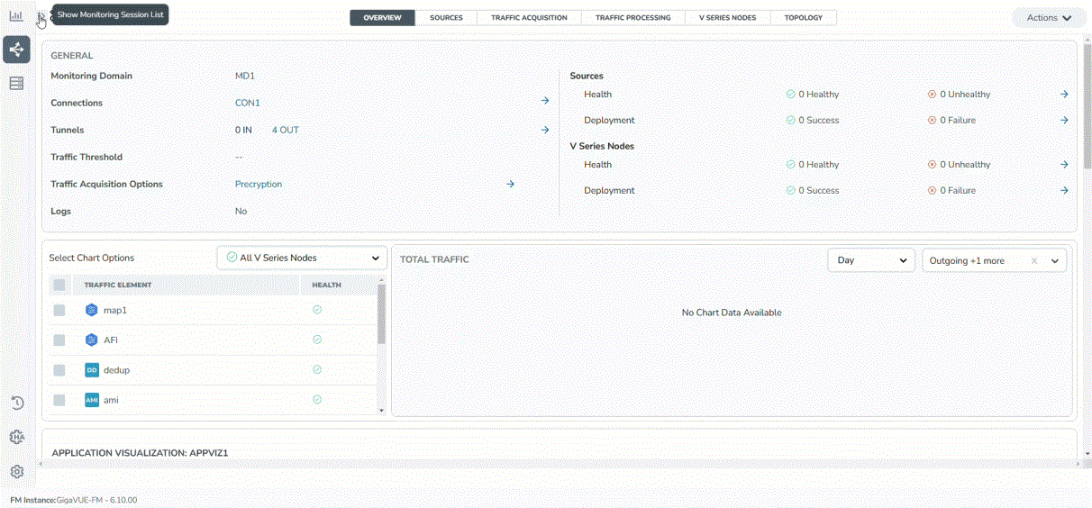The height and width of the screenshot is (508, 1092).
Task: Click V Series Nodes Deployment arrow
Action: (1064, 191)
